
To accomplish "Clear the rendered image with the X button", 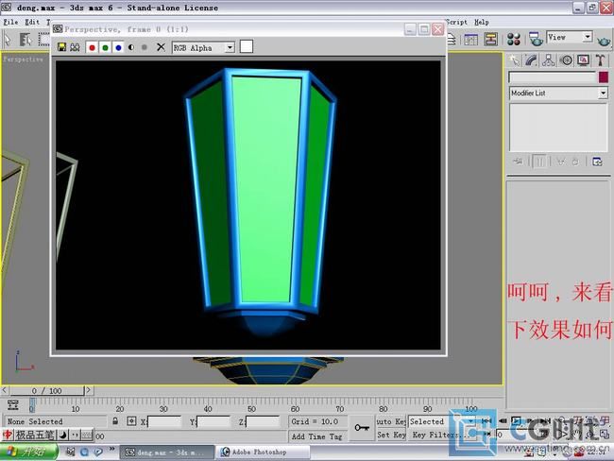I will 161,47.
